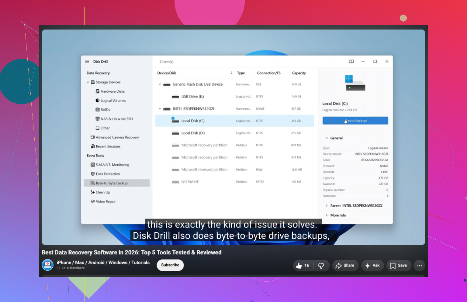Open Advanced Camera Recovery
The width and height of the screenshot is (467, 302).
coord(117,137)
